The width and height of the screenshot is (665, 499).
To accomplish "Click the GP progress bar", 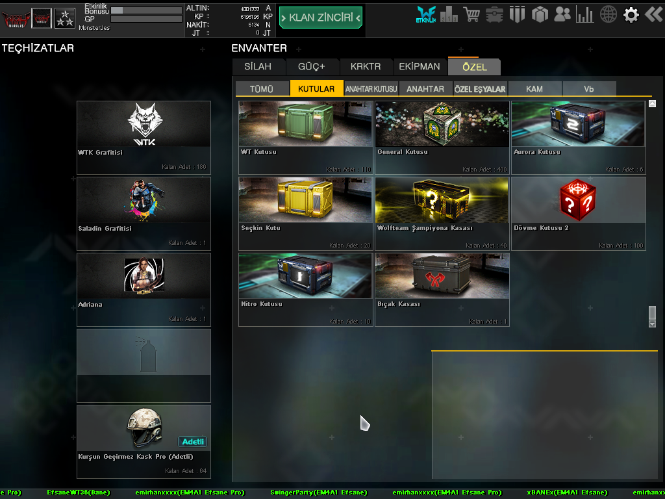I will point(146,19).
